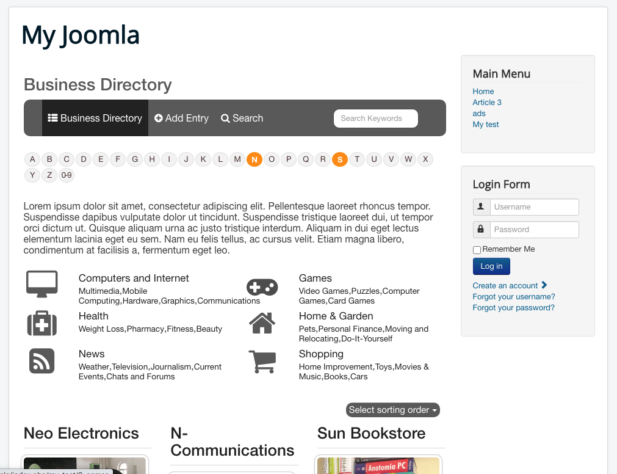617x474 pixels.
Task: Click the padlock icon beside Password
Action: [481, 229]
